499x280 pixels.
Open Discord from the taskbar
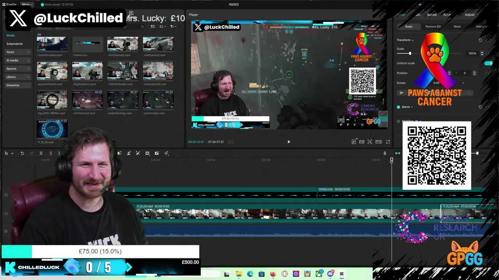(x=331, y=274)
